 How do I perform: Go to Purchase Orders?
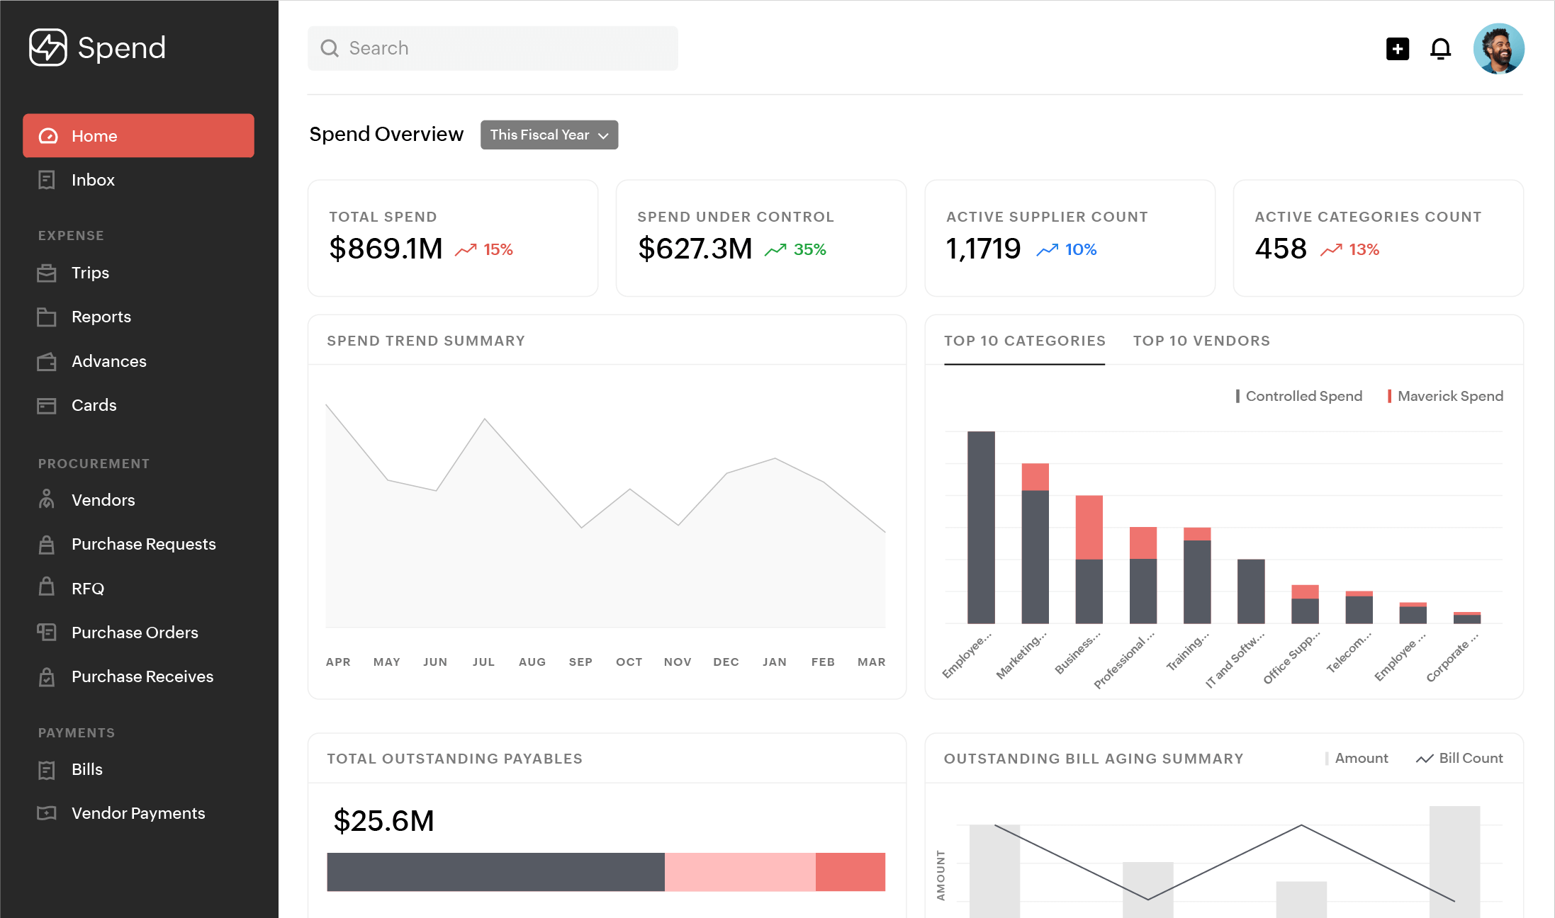click(x=135, y=633)
